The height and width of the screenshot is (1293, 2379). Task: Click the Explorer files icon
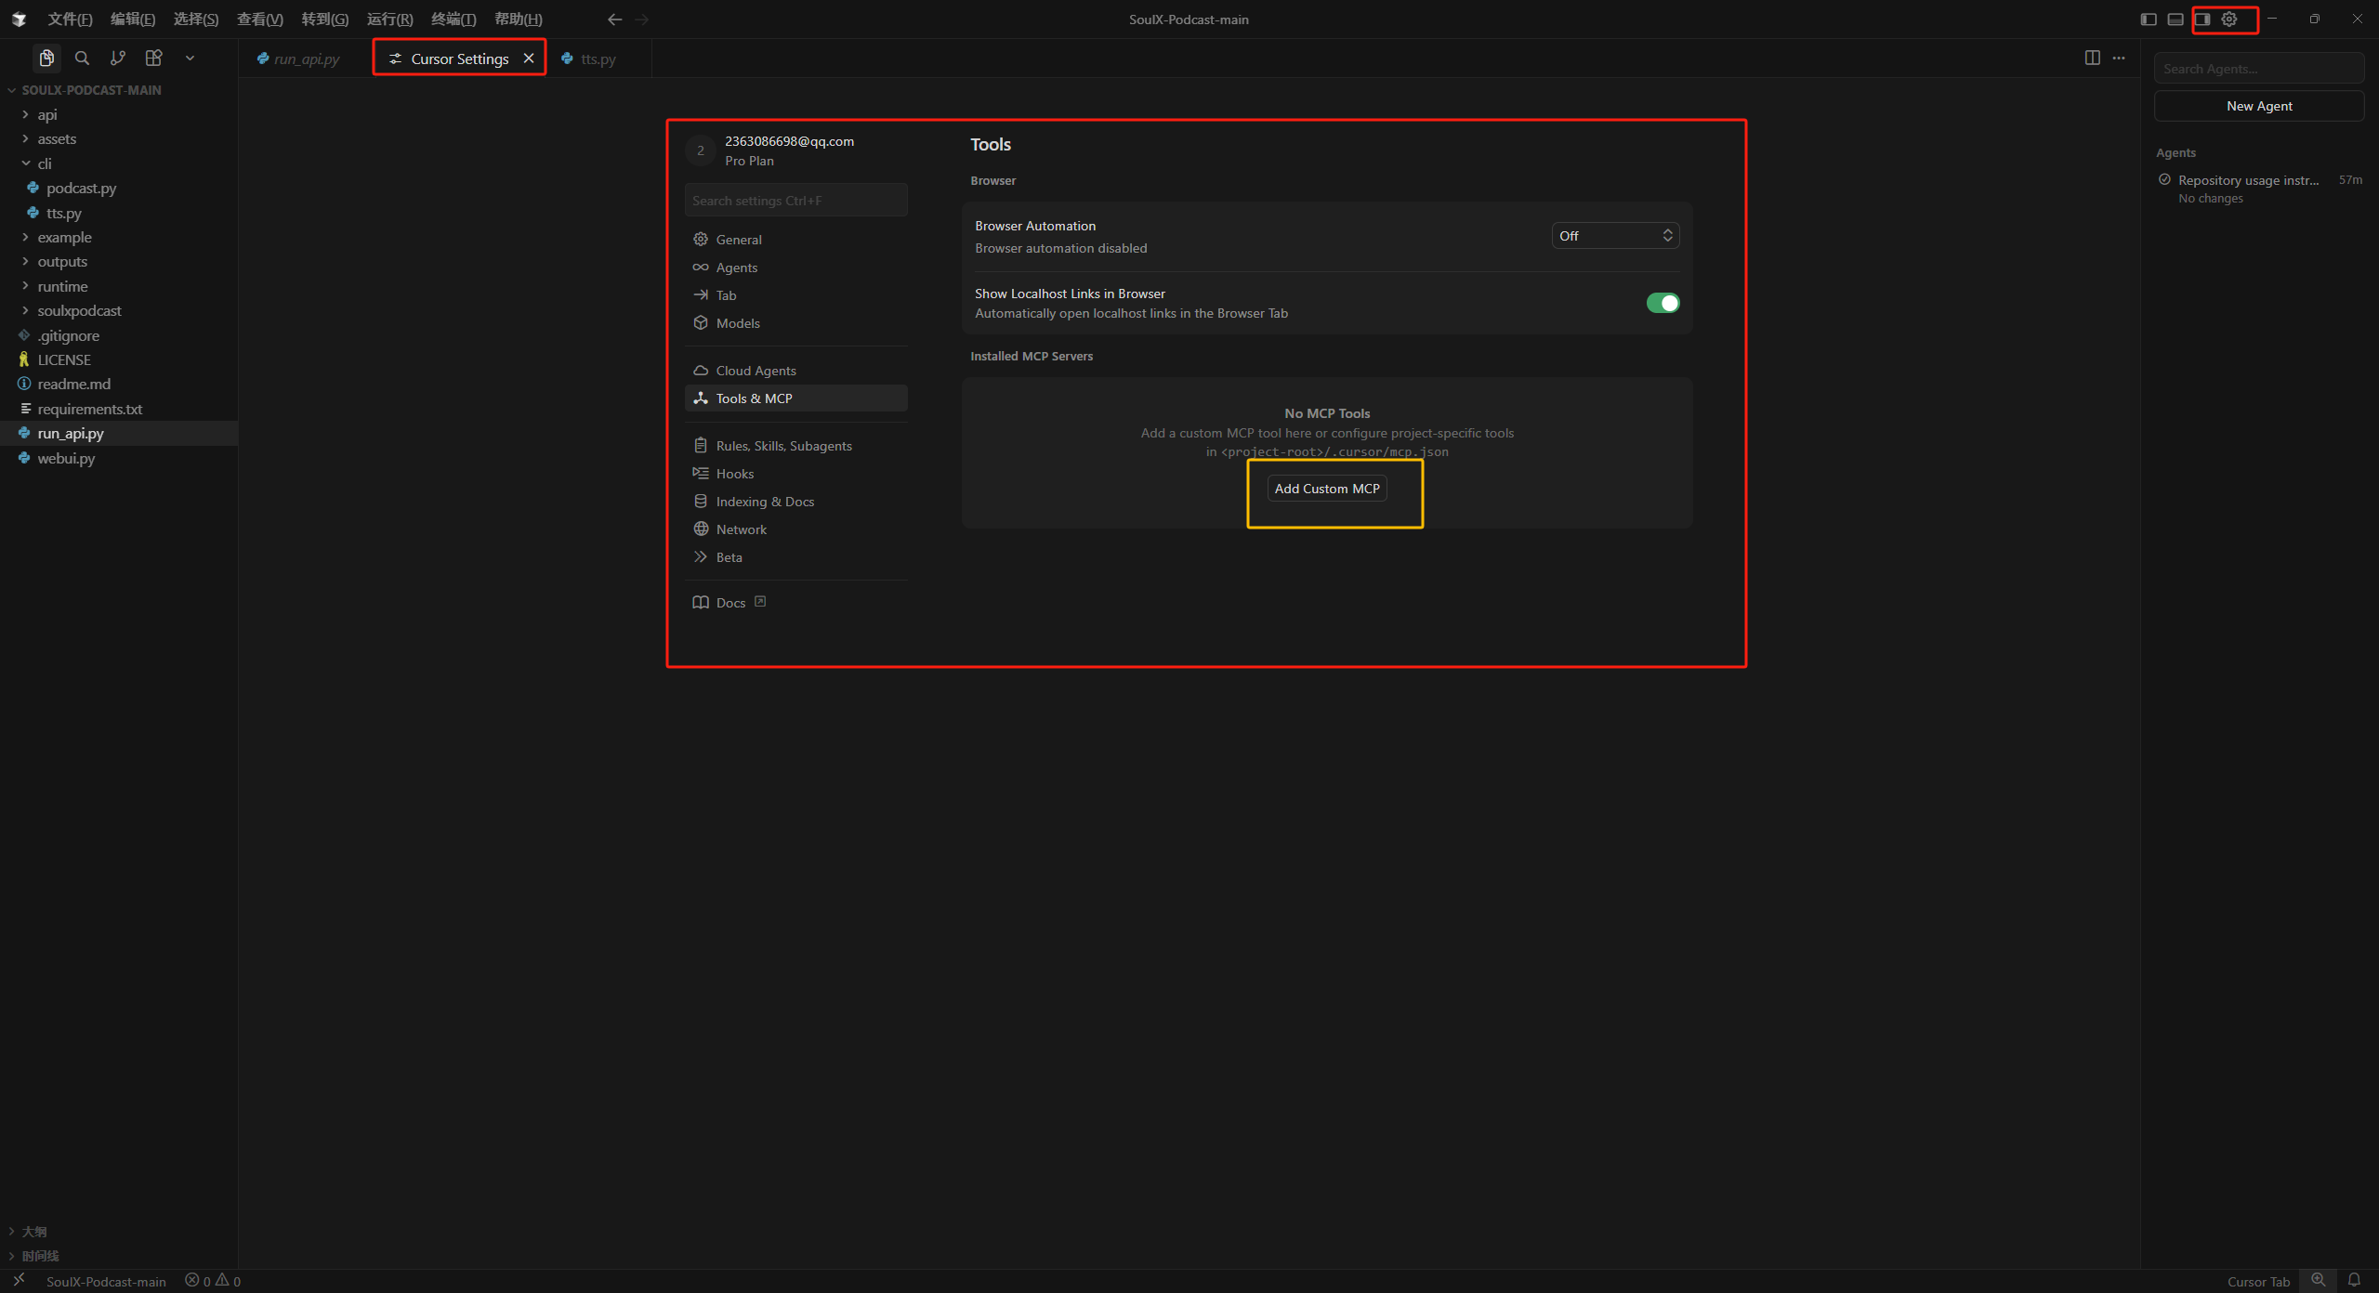pyautogui.click(x=46, y=58)
